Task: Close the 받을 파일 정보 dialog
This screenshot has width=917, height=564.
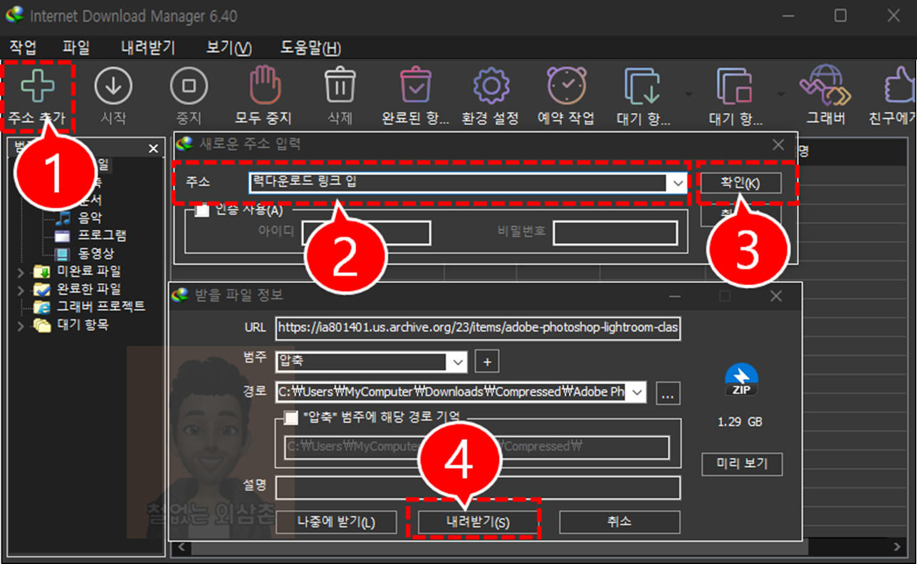Action: [x=776, y=296]
